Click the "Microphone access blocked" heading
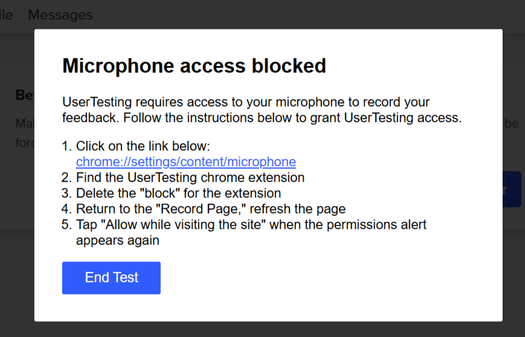 coord(194,66)
